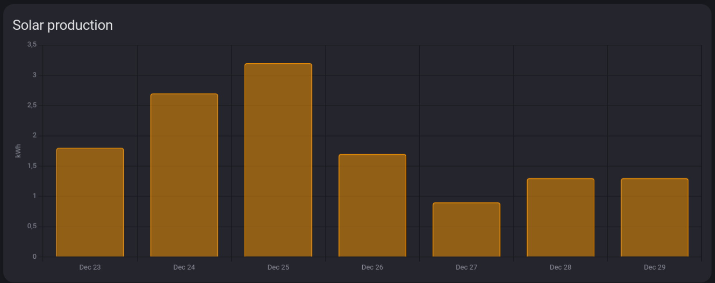Click the Dec 27 x-axis label

466,267
